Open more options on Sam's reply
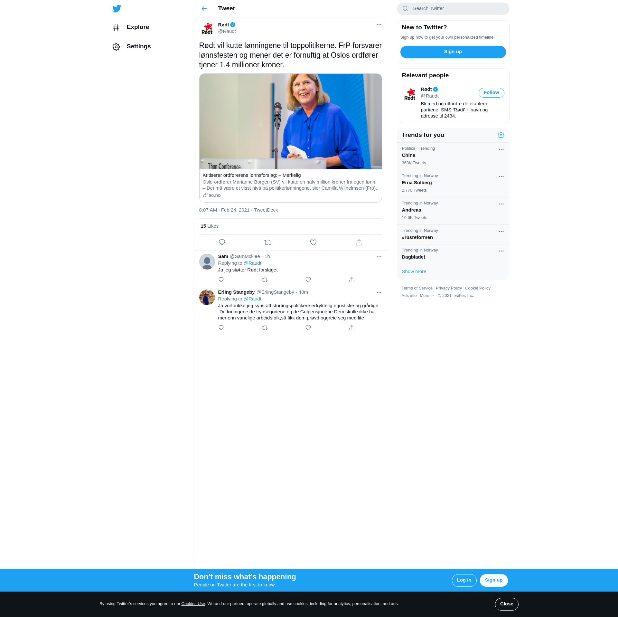This screenshot has width=618, height=617. point(379,257)
